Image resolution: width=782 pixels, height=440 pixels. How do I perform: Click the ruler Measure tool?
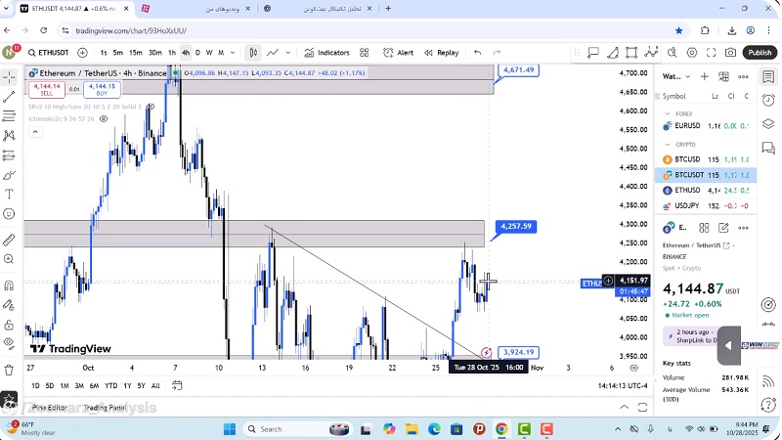pos(9,240)
